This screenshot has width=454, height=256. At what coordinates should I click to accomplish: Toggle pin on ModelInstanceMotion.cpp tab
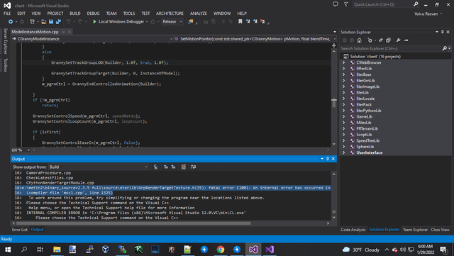tap(63, 32)
